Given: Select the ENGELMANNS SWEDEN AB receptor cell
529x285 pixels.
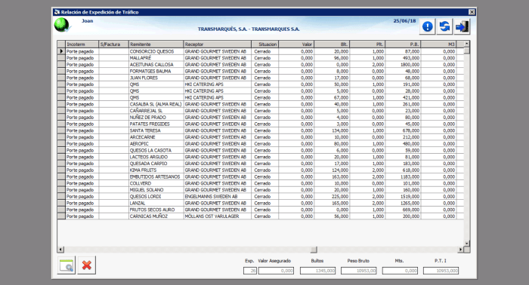Looking at the screenshot, I should coord(218,197).
